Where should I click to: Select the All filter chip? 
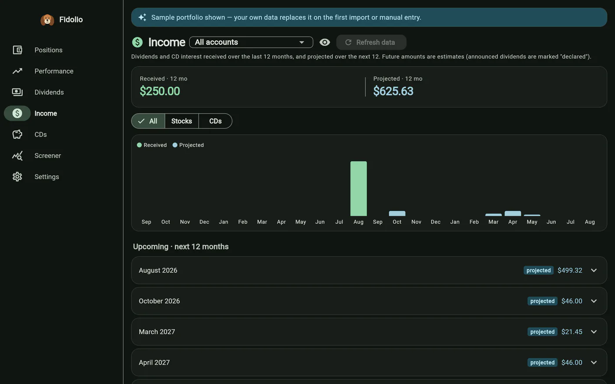click(148, 121)
